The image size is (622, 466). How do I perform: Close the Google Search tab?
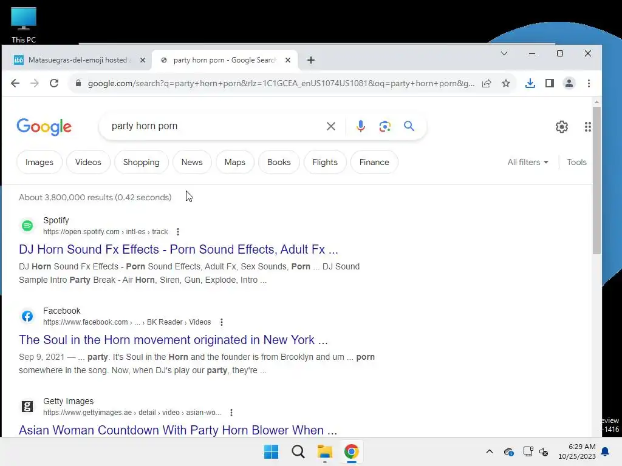288,60
